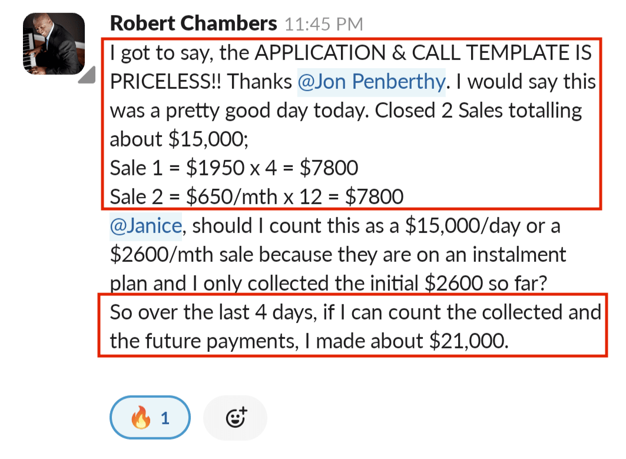Click the Robert Chambers sender name
Viewport: 626px width, 459px height.
coord(193,23)
